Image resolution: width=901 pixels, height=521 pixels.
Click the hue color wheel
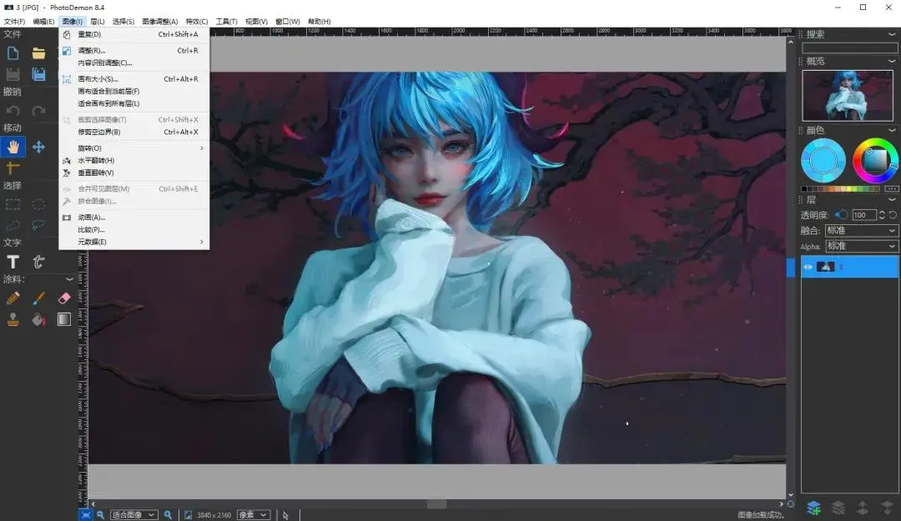pyautogui.click(x=875, y=159)
